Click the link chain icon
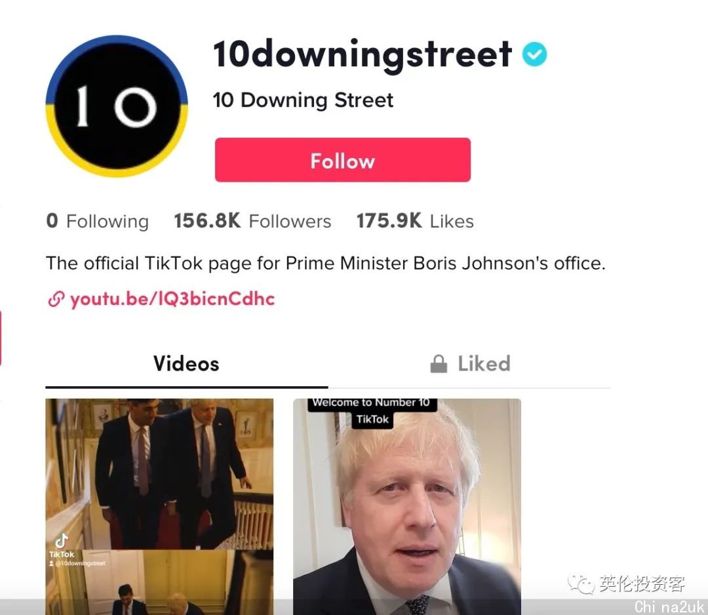708x615 pixels. pos(56,299)
